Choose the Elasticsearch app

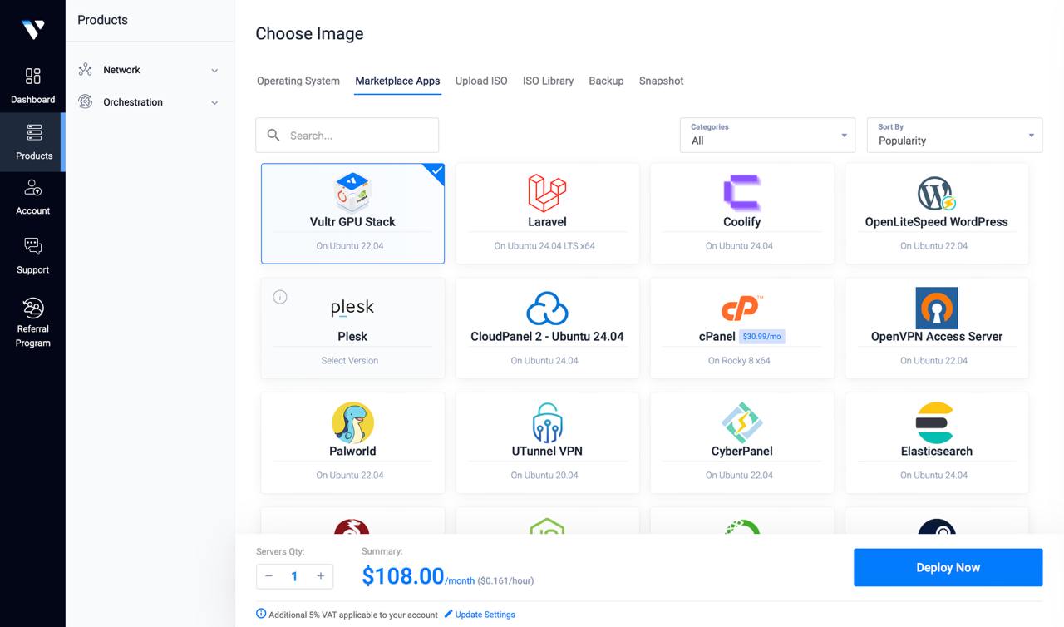[x=936, y=443]
